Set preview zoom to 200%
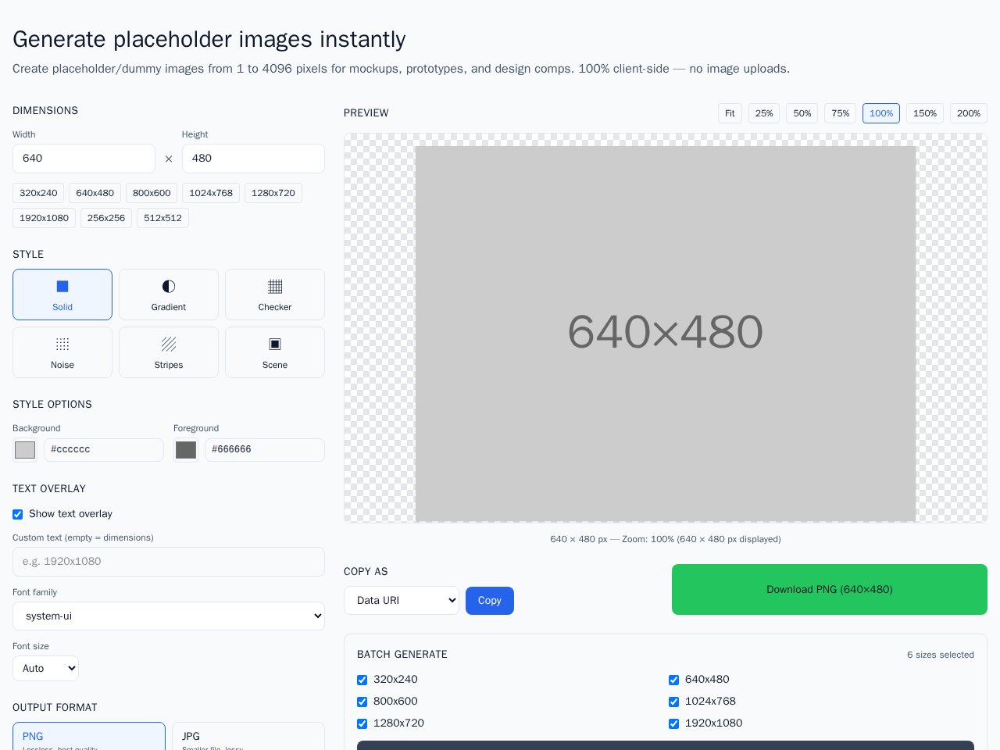 point(969,113)
